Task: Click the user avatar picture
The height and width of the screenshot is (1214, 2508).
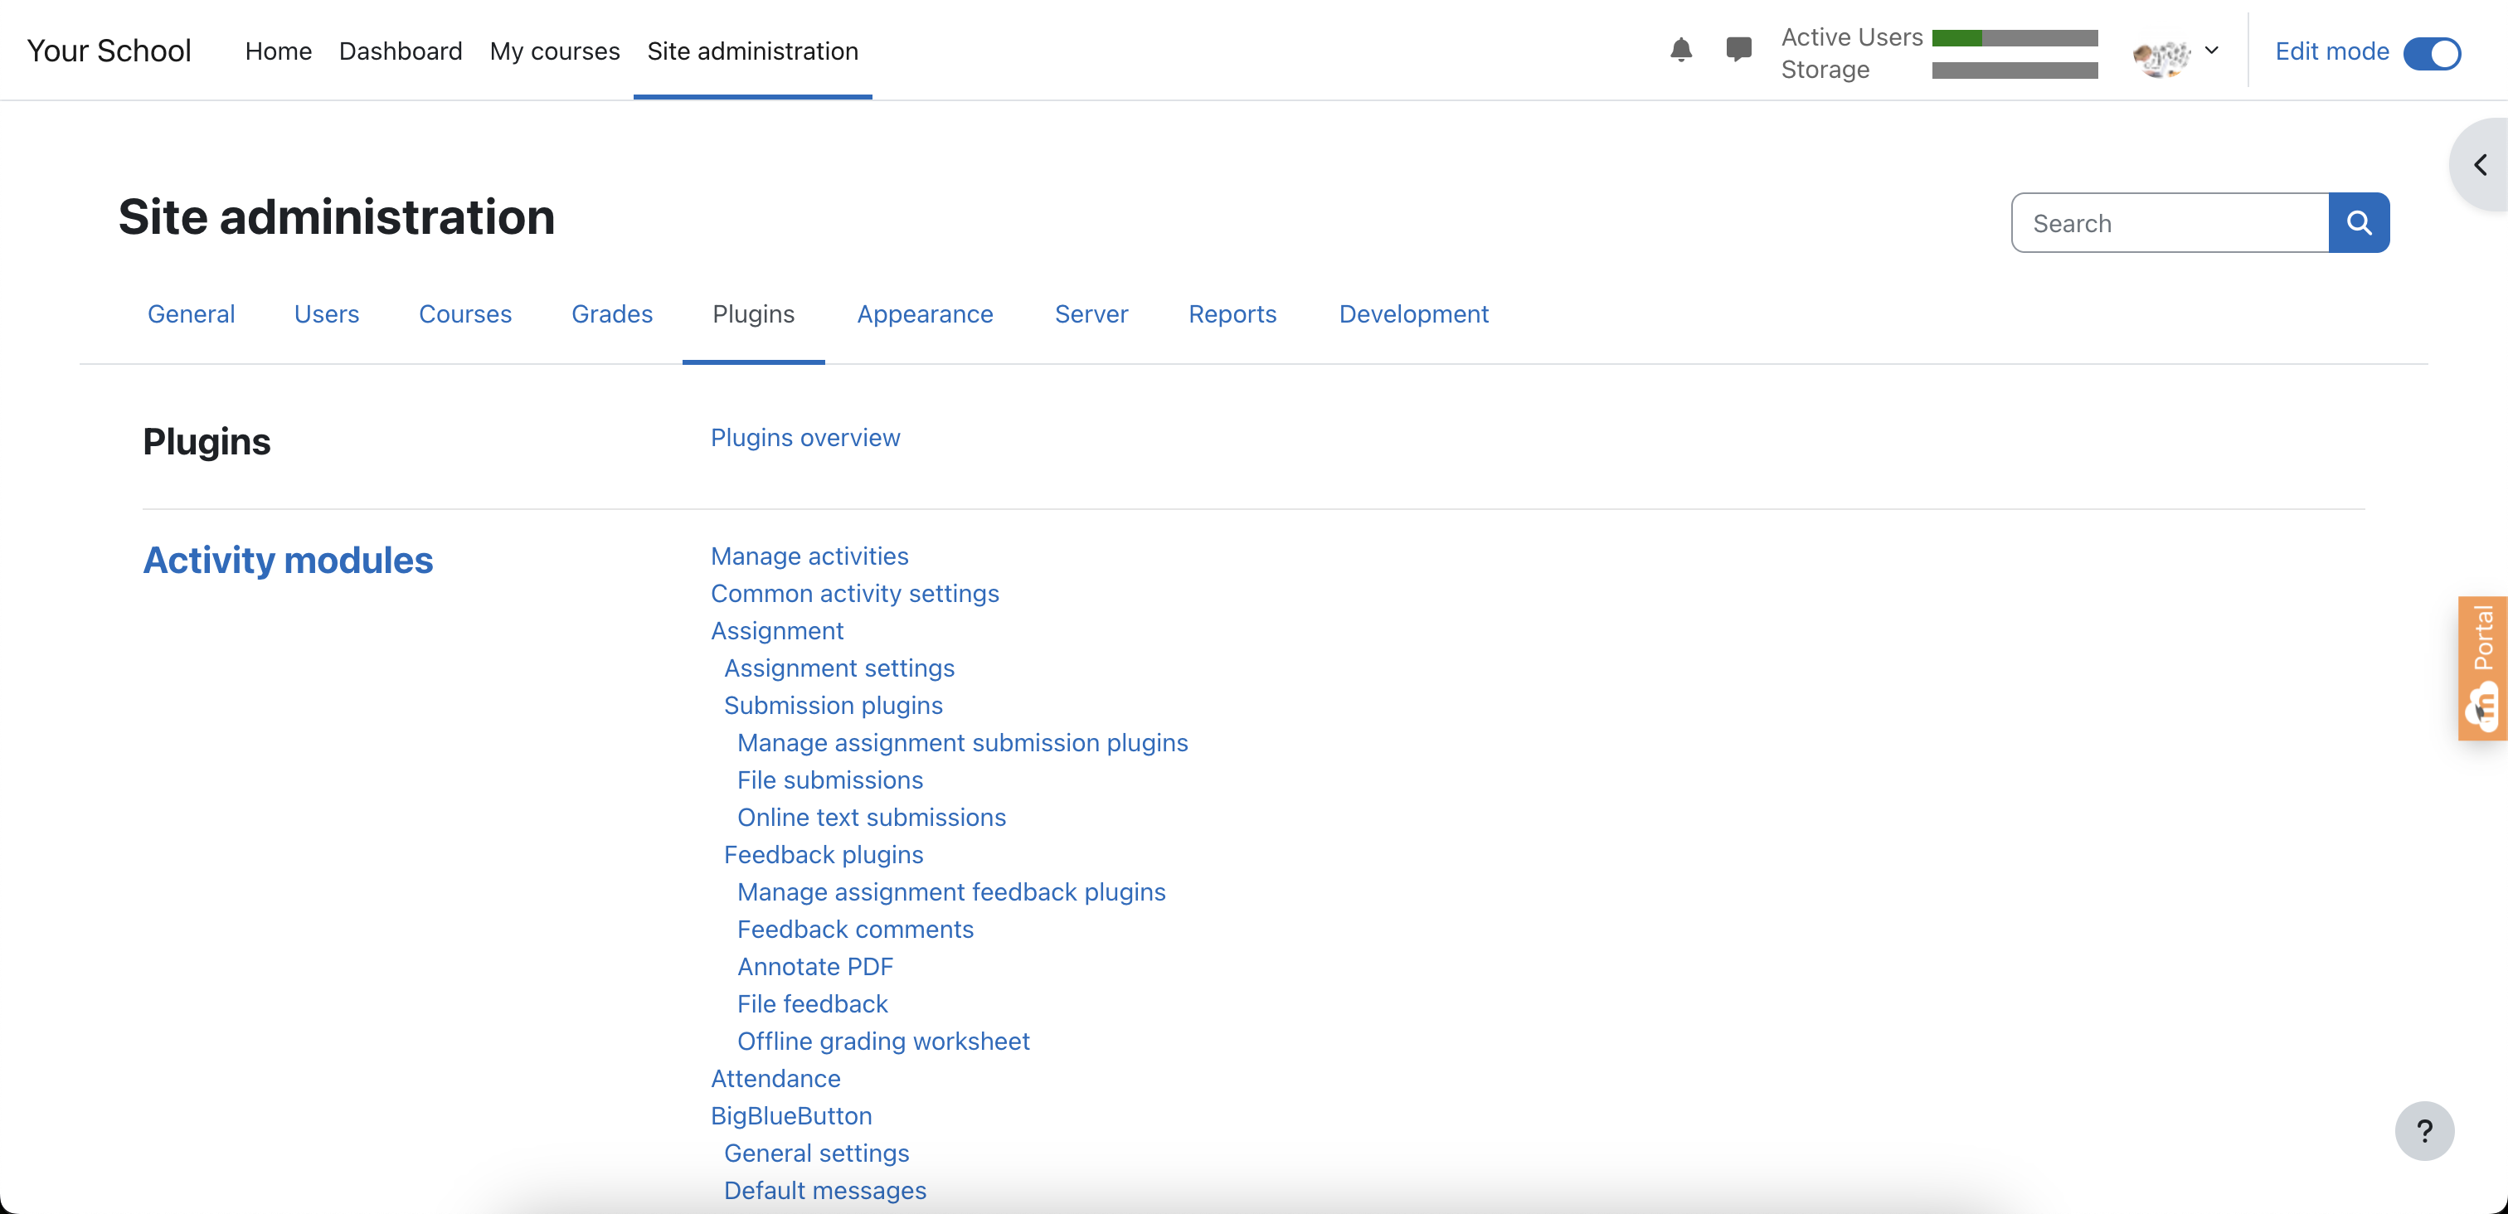Action: click(x=2161, y=56)
